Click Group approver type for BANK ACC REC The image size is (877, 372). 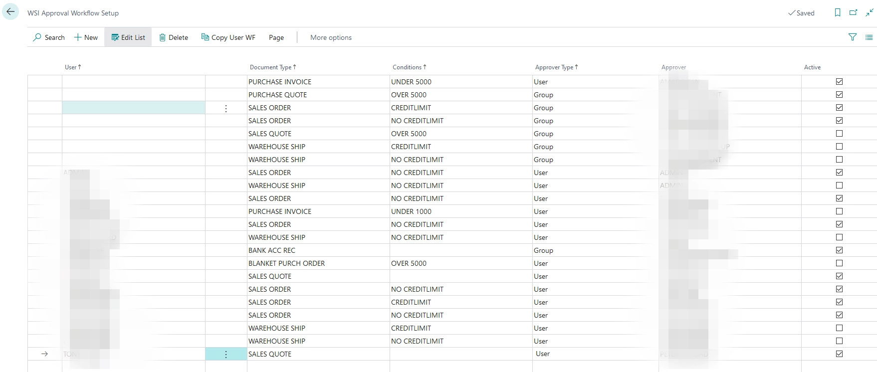pos(596,250)
